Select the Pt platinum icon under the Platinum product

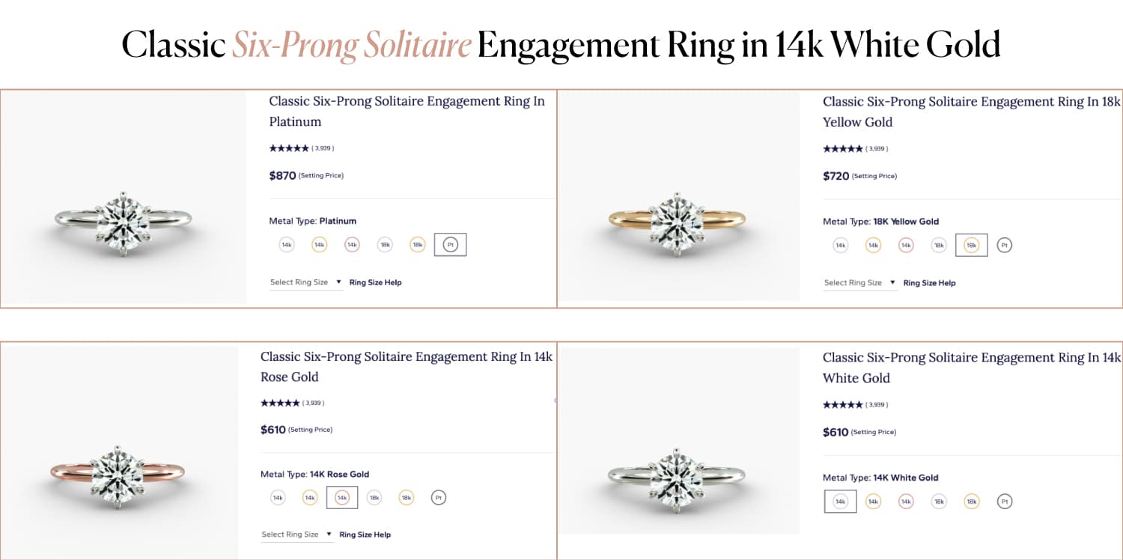[x=450, y=244]
